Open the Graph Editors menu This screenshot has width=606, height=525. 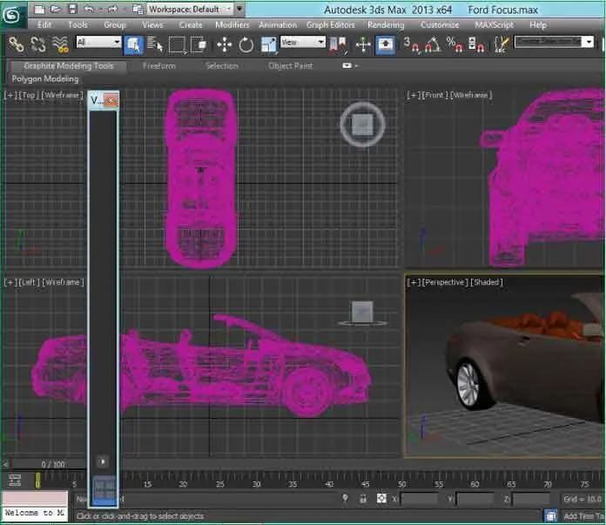point(331,24)
